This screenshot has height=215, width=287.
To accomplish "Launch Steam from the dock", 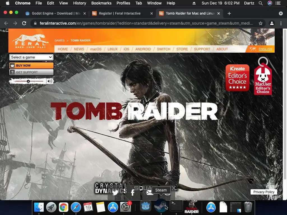I will [x=161, y=206].
